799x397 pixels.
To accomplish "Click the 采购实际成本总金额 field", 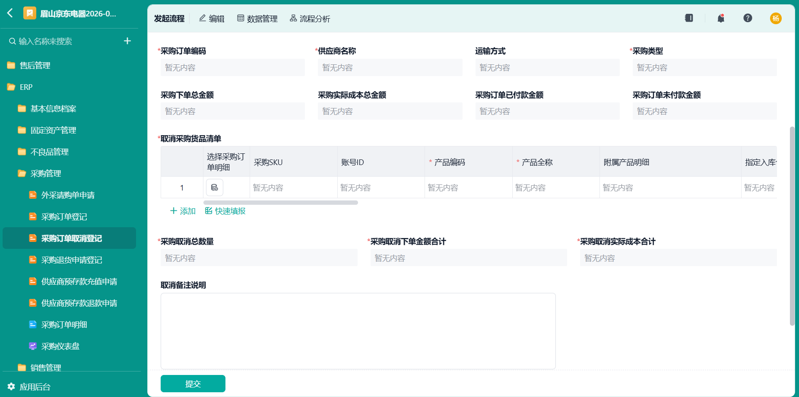I will point(390,111).
